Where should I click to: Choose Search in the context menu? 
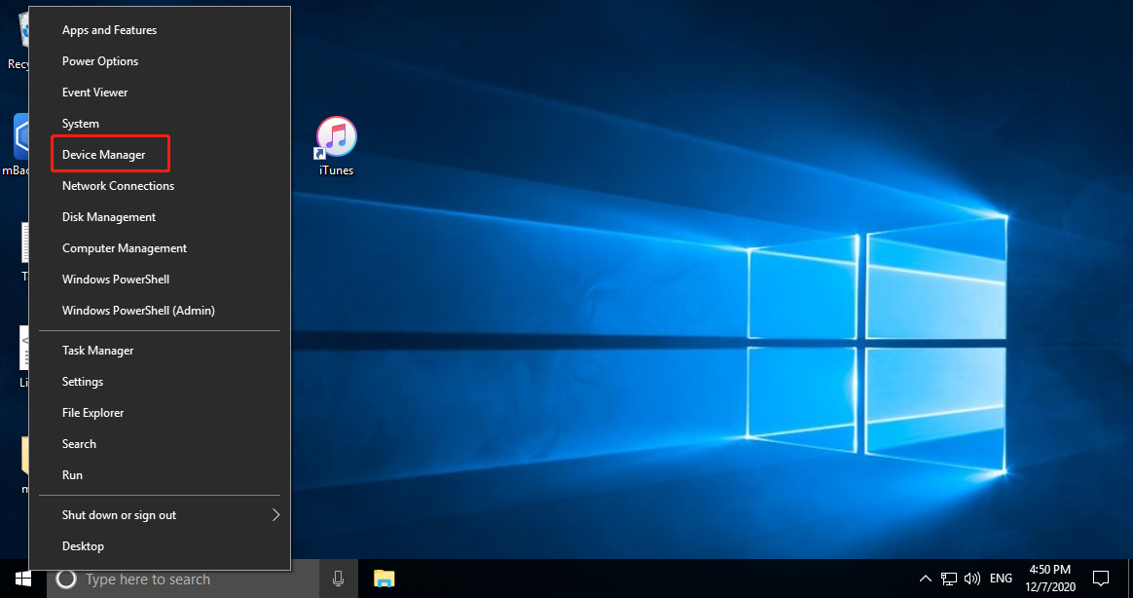point(160,444)
